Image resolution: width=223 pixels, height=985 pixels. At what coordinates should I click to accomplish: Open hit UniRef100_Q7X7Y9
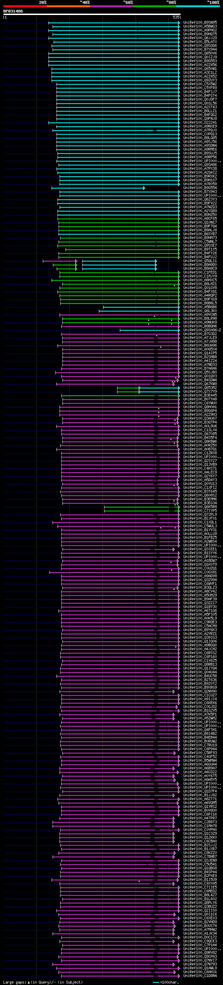(200, 392)
